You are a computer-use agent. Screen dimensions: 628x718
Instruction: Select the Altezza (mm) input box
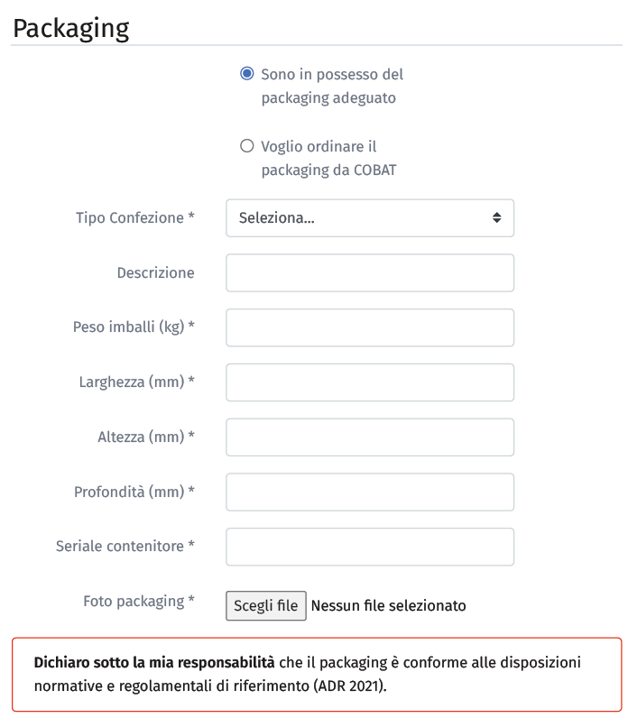(369, 437)
